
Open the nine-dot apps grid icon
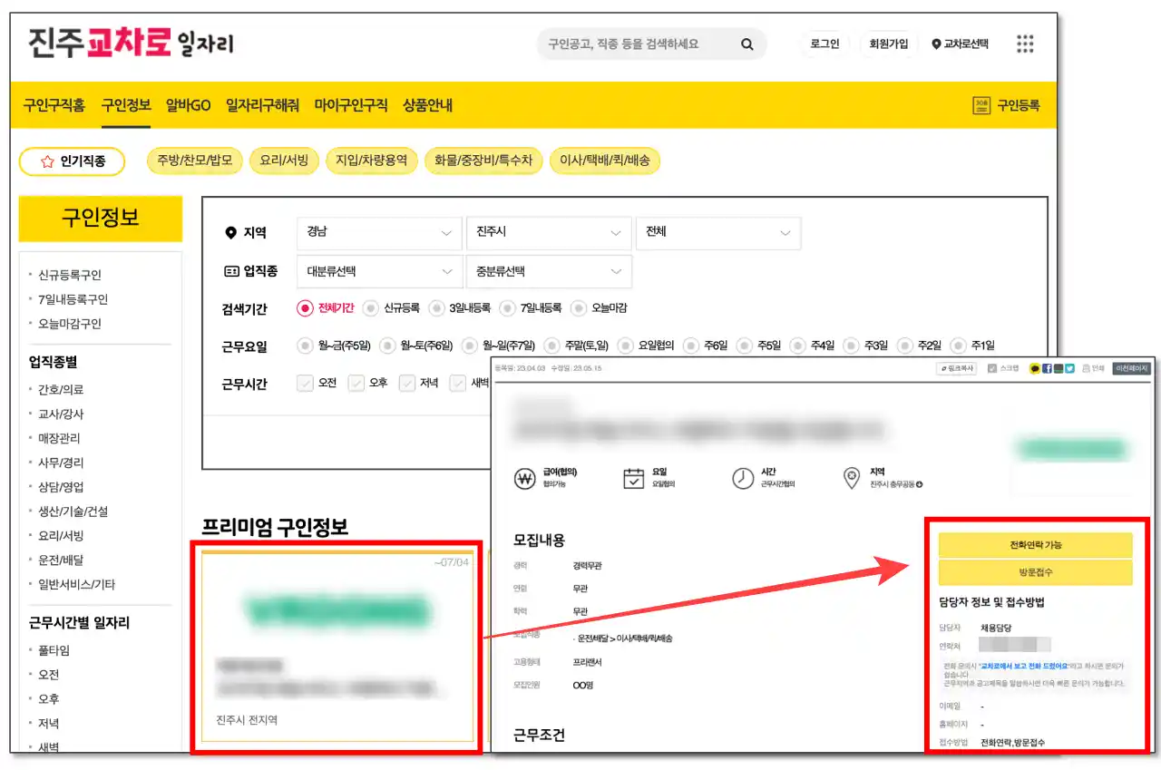pos(1024,43)
